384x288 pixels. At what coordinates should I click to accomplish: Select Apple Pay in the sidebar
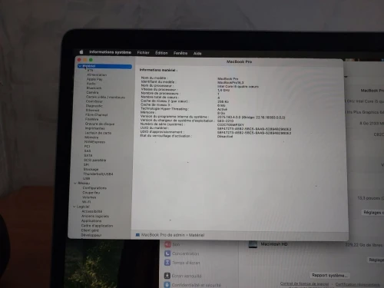click(x=94, y=79)
